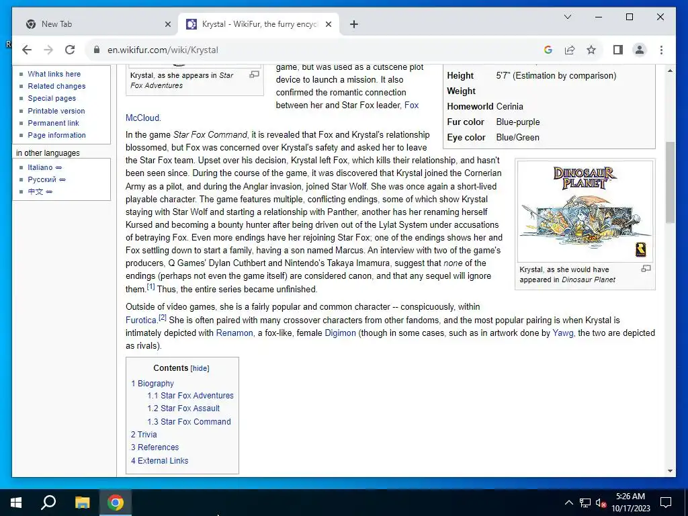Jump to 1 Biography section
Viewport: 688px width, 516px height.
coord(153,384)
